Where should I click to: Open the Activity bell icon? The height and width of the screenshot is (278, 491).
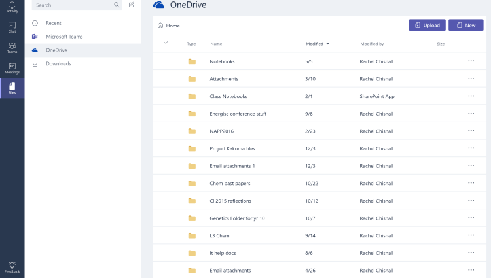click(12, 7)
